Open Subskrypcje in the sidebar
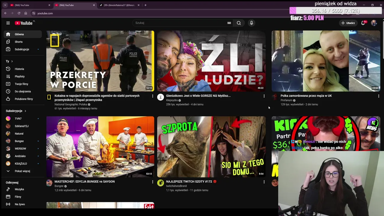 click(23, 49)
